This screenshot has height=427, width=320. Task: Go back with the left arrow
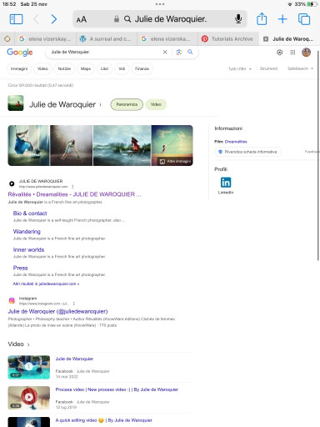point(37,19)
